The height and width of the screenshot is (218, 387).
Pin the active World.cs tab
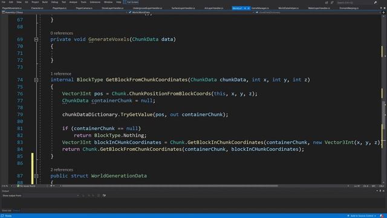[x=245, y=8]
